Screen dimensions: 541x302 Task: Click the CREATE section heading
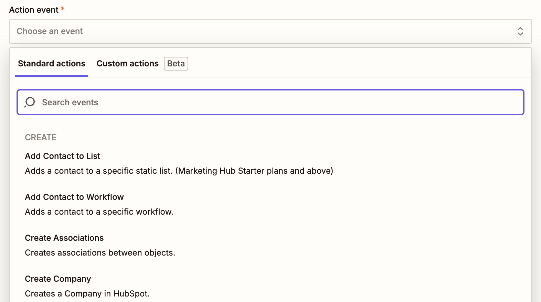(x=41, y=138)
